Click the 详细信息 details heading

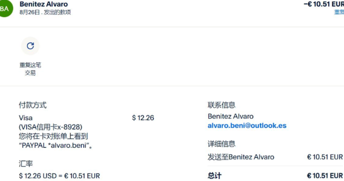[221, 144]
